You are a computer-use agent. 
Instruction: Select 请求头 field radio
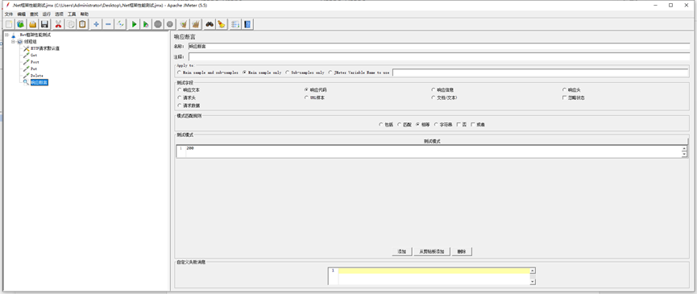(x=180, y=97)
